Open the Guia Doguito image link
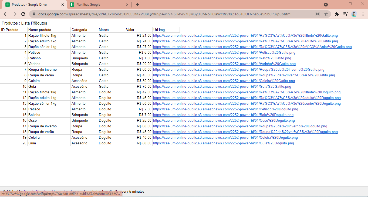Viewport: 368px width, 197px height. click(223, 143)
